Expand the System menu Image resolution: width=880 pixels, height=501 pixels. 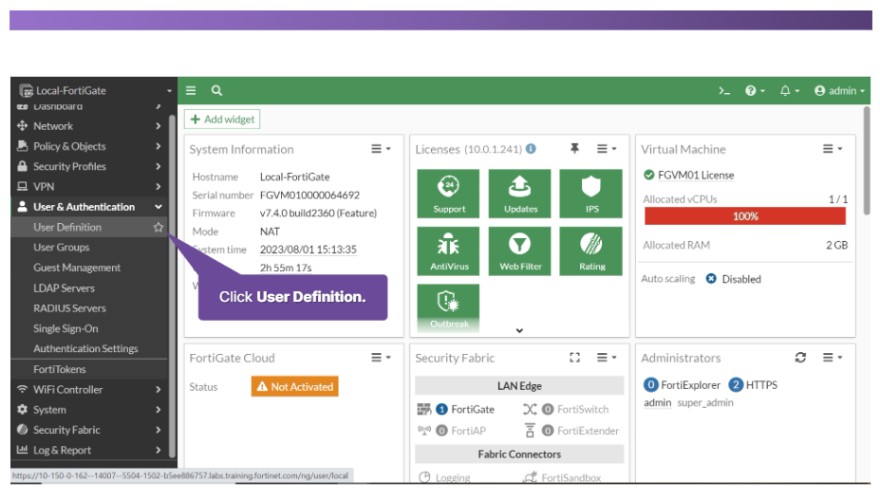coord(89,410)
